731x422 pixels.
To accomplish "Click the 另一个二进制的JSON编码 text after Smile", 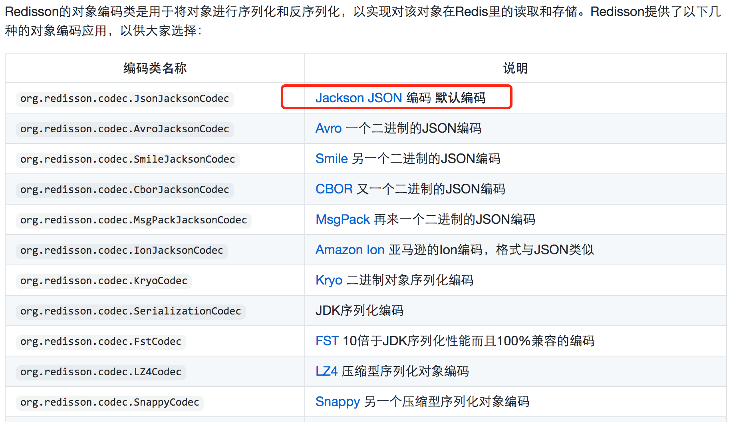I will [x=426, y=159].
